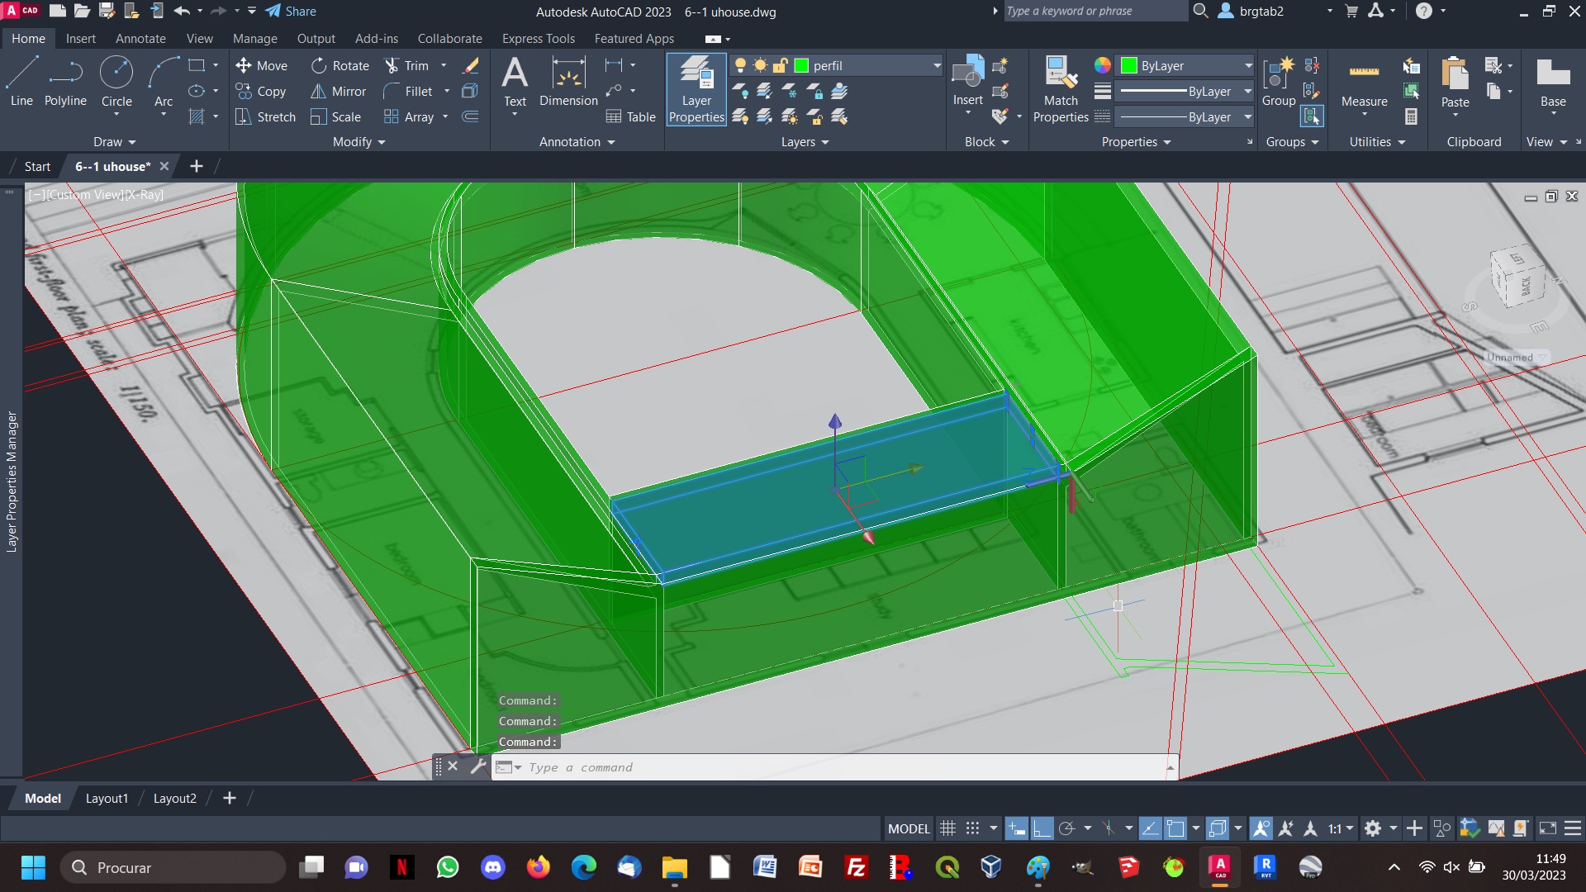Toggle annotation visibility in status bar
Screen dimensions: 1586x892
pos(1261,828)
